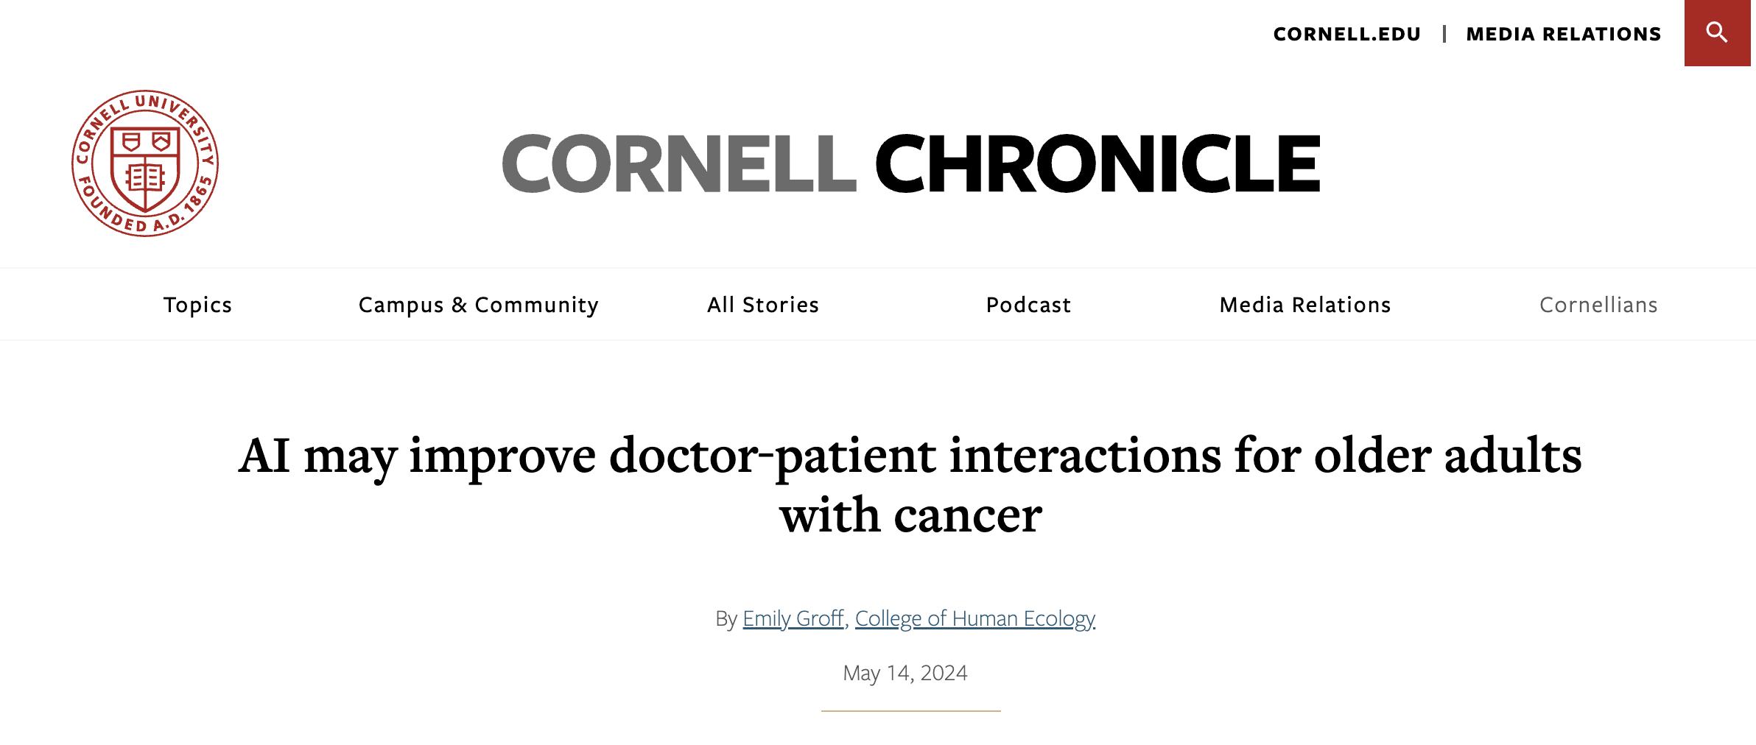Navigate to Campus & Community section
This screenshot has height=745, width=1756.
478,304
